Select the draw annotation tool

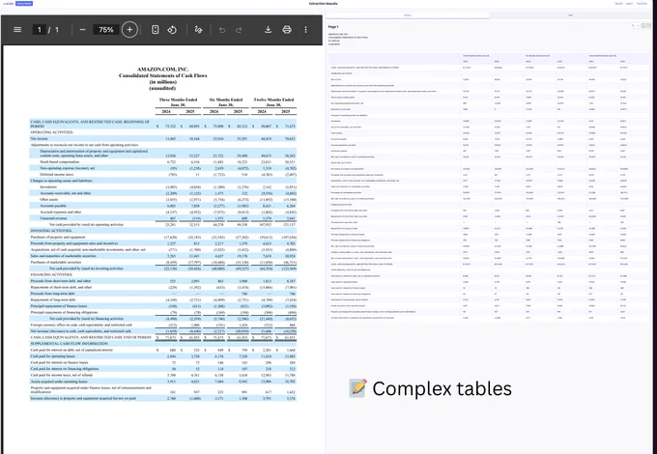(x=199, y=30)
